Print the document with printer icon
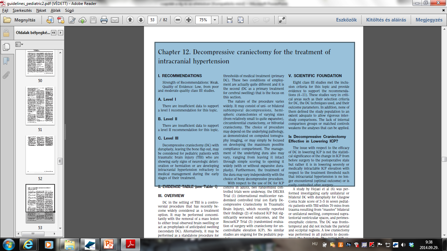 [104, 20]
